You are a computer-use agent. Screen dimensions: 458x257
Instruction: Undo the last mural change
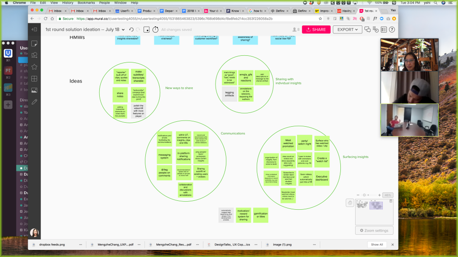(131, 29)
